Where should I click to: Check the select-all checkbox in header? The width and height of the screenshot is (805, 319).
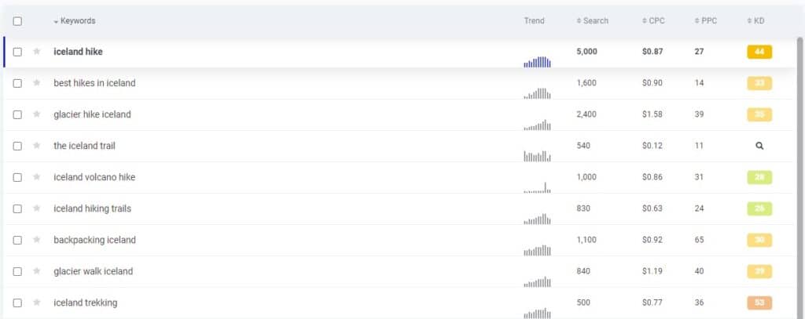(17, 21)
